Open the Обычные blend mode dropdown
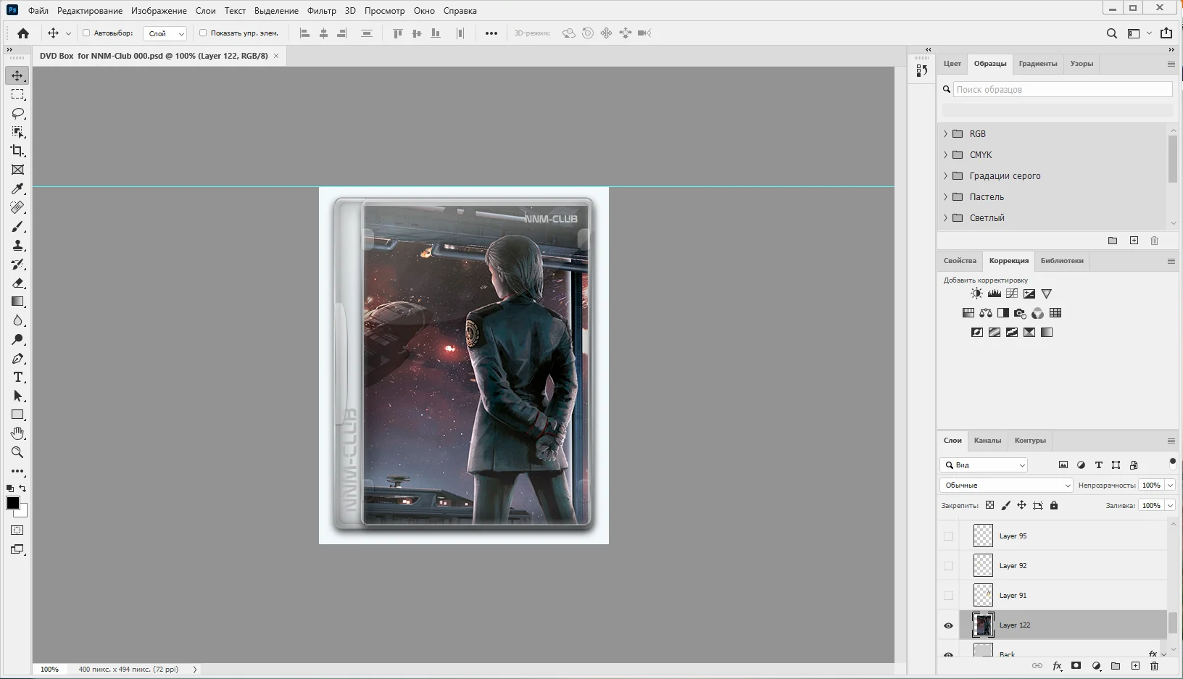The height and width of the screenshot is (679, 1183). coord(1006,486)
